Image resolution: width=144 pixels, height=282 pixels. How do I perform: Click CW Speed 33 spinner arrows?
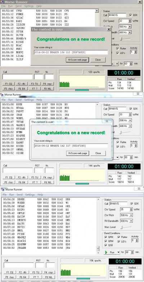(130, 114)
